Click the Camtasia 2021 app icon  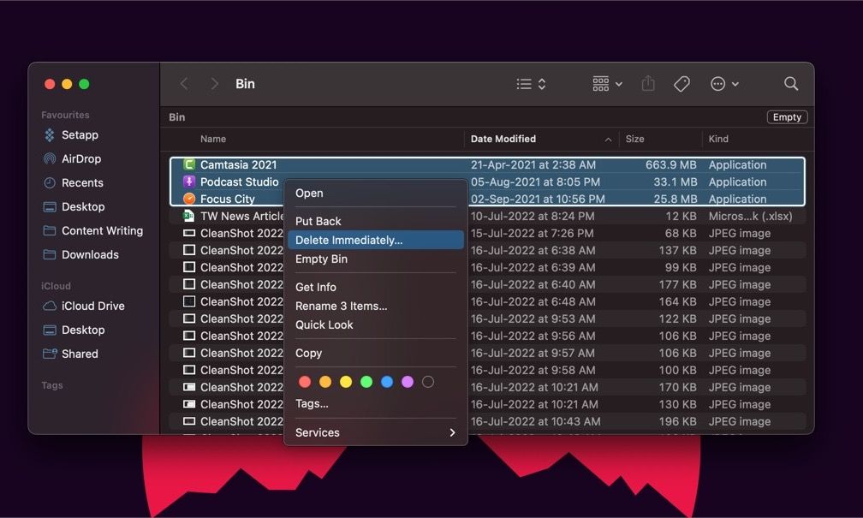pyautogui.click(x=189, y=164)
